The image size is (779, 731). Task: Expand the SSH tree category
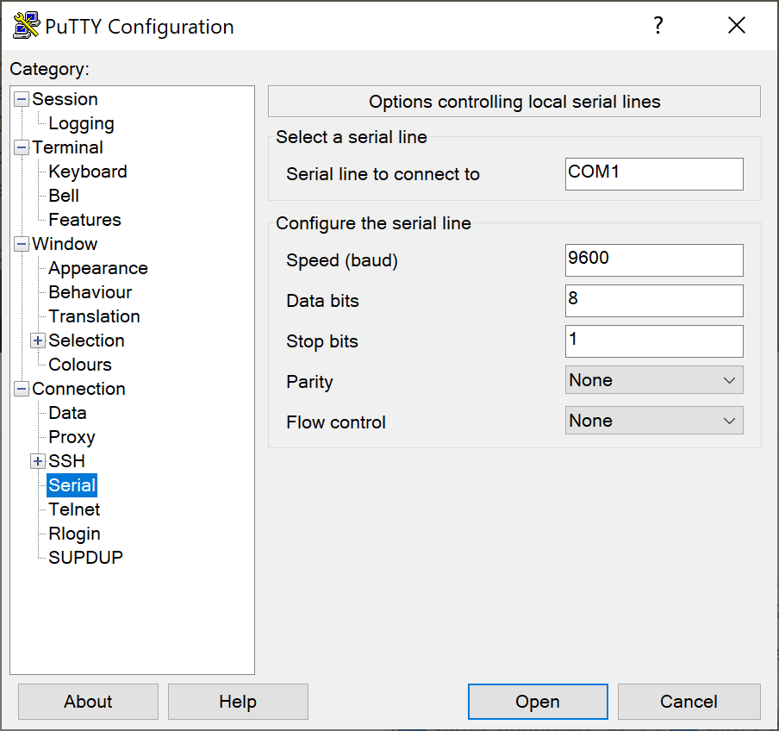(37, 461)
